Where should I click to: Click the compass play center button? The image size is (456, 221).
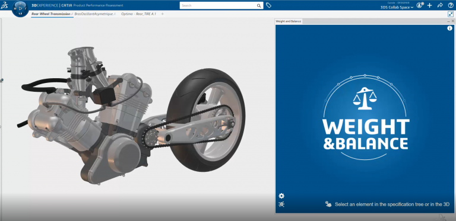pyautogui.click(x=20, y=8)
